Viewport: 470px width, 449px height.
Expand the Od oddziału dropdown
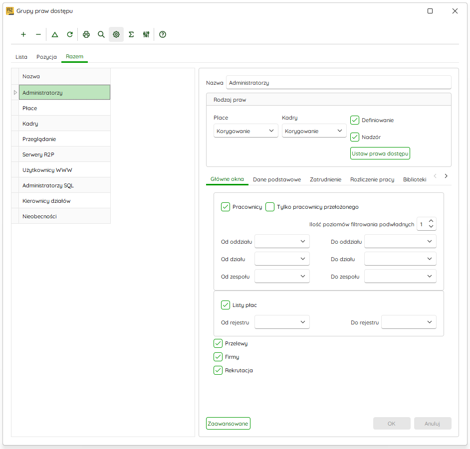[x=282, y=242]
